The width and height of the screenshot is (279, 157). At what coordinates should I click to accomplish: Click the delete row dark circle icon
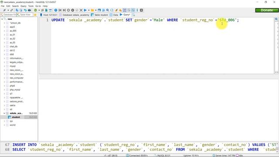(x=73, y=10)
